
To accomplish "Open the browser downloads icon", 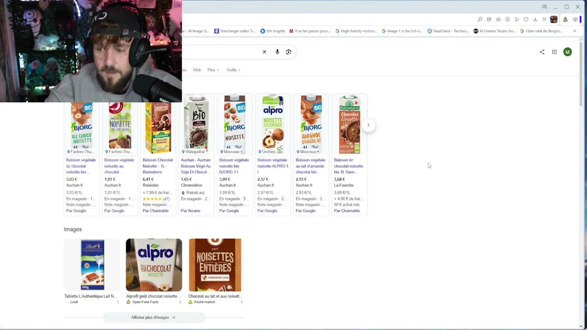I will (535, 19).
